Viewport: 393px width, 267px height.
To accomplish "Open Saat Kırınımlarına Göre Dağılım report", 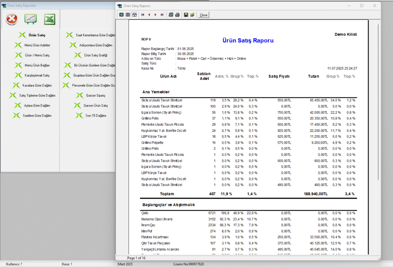I will tap(90, 35).
